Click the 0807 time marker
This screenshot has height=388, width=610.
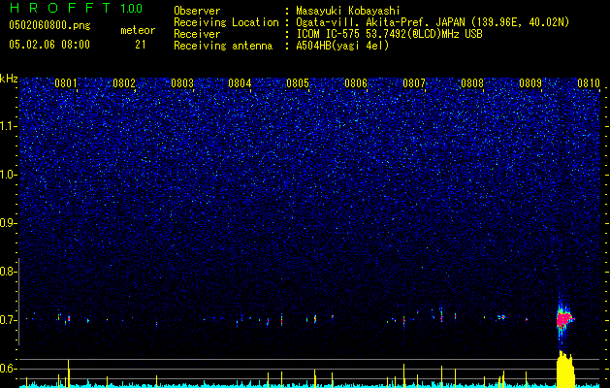point(414,83)
